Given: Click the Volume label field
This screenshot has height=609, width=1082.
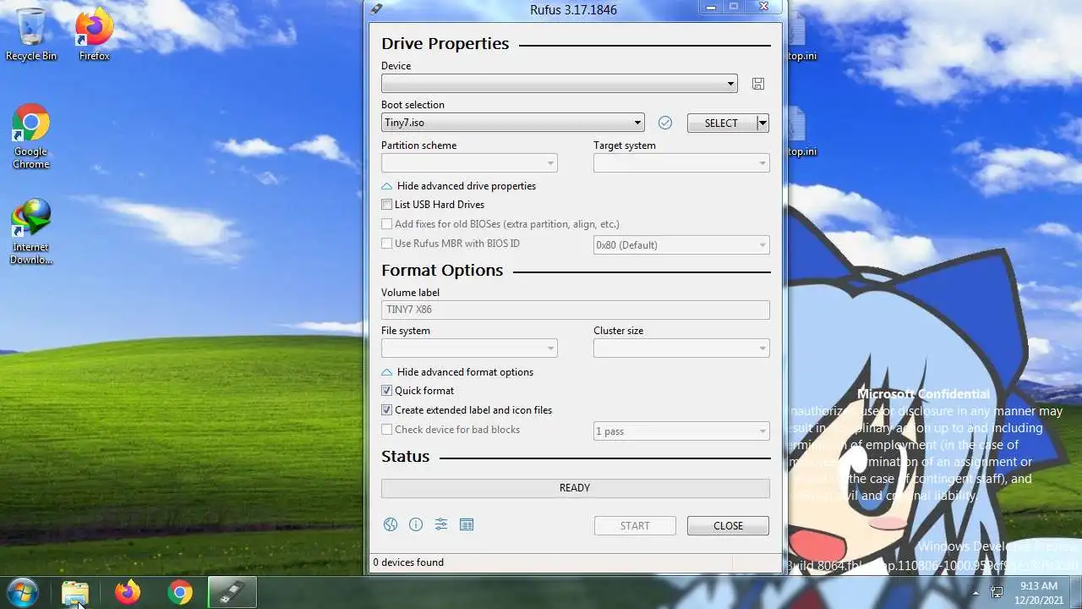Looking at the screenshot, I should 576,310.
